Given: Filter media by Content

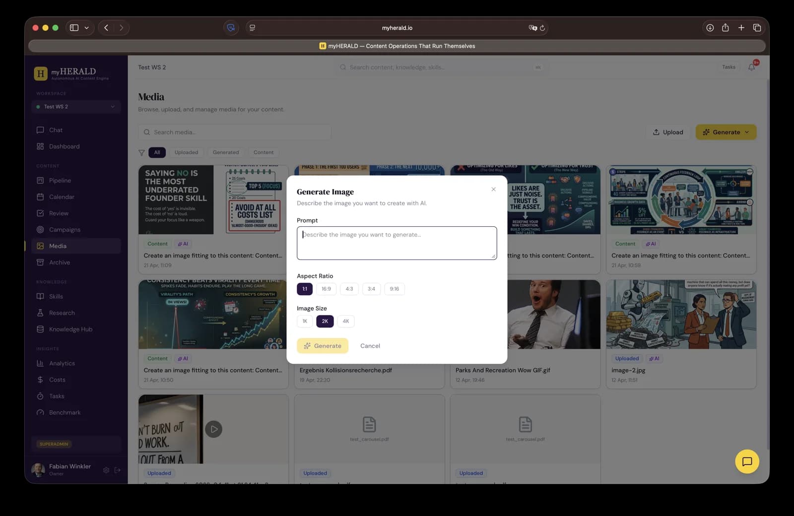Looking at the screenshot, I should (264, 152).
